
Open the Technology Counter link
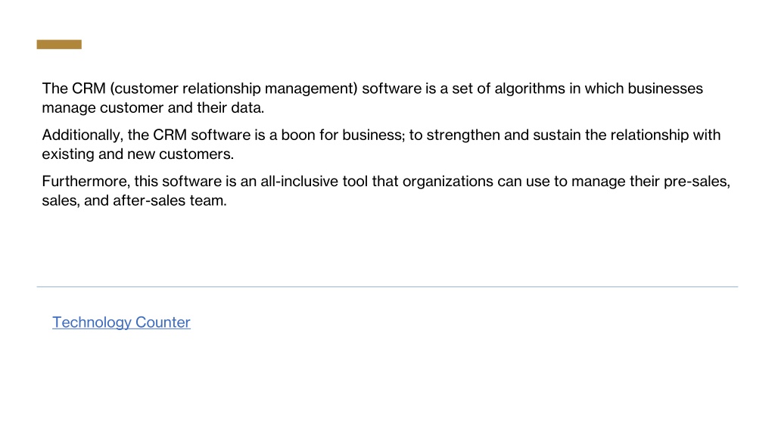coord(121,322)
